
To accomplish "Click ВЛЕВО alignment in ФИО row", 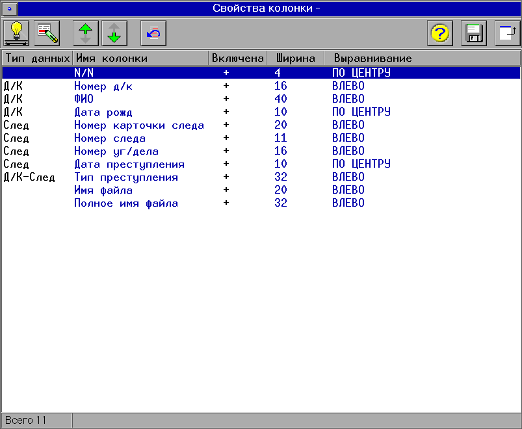I will (348, 99).
